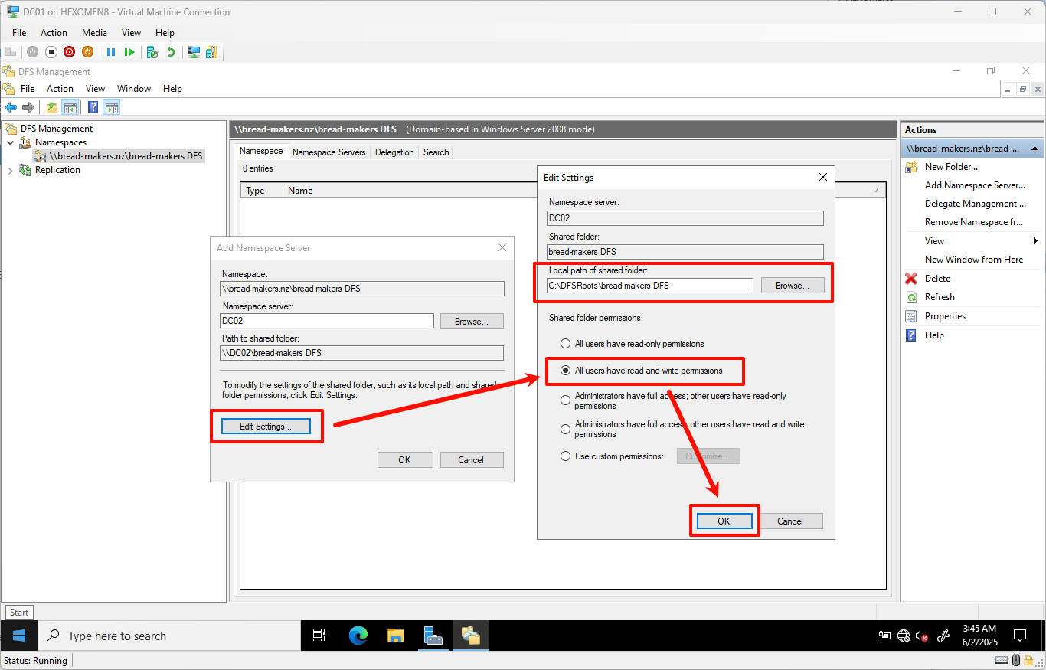Open Action menu in DFS Management menu bar
Viewport: 1046px width, 670px height.
pos(60,89)
